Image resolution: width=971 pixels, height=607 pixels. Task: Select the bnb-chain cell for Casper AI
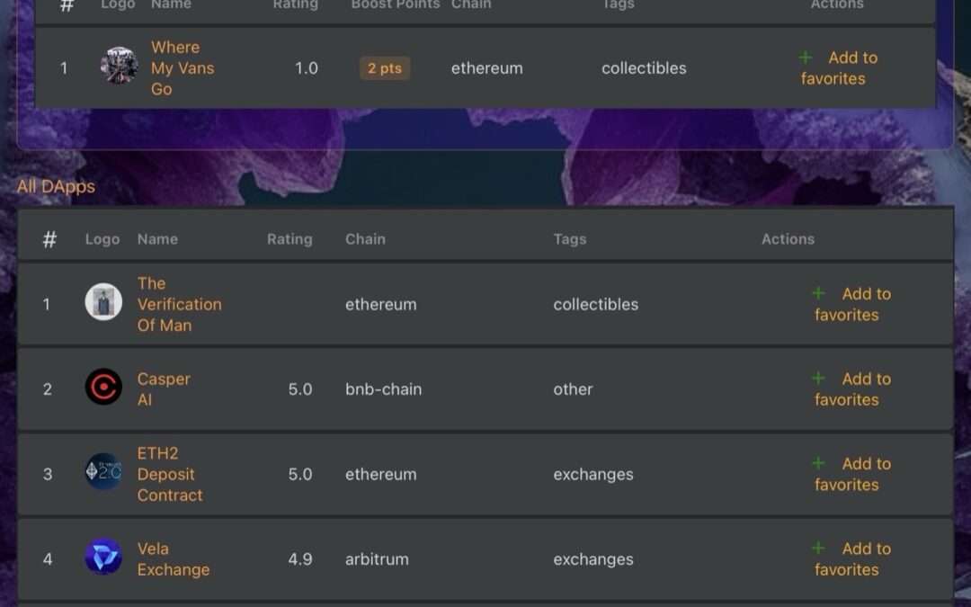[x=383, y=389]
